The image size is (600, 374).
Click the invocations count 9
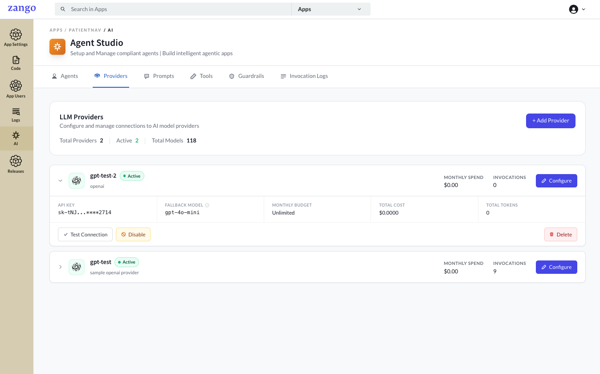(495, 272)
